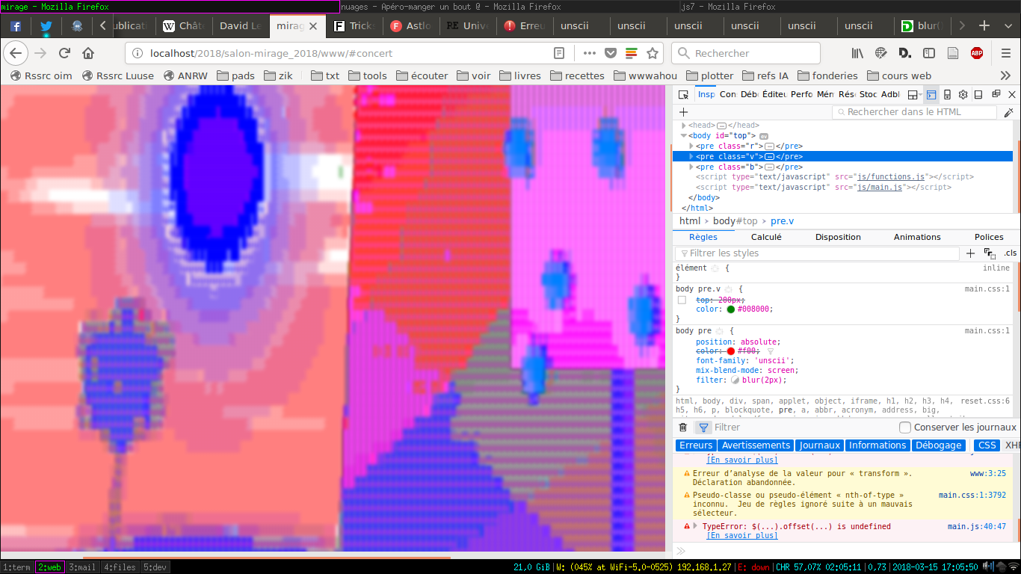Viewport: 1021px width, 574px height.
Task: Open the Animations panel tab
Action: (x=917, y=237)
